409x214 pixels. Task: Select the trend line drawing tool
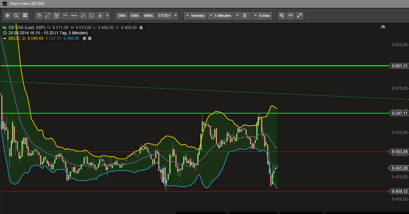pos(48,15)
